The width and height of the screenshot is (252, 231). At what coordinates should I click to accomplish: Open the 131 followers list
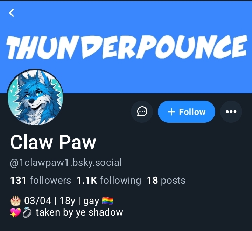click(41, 180)
